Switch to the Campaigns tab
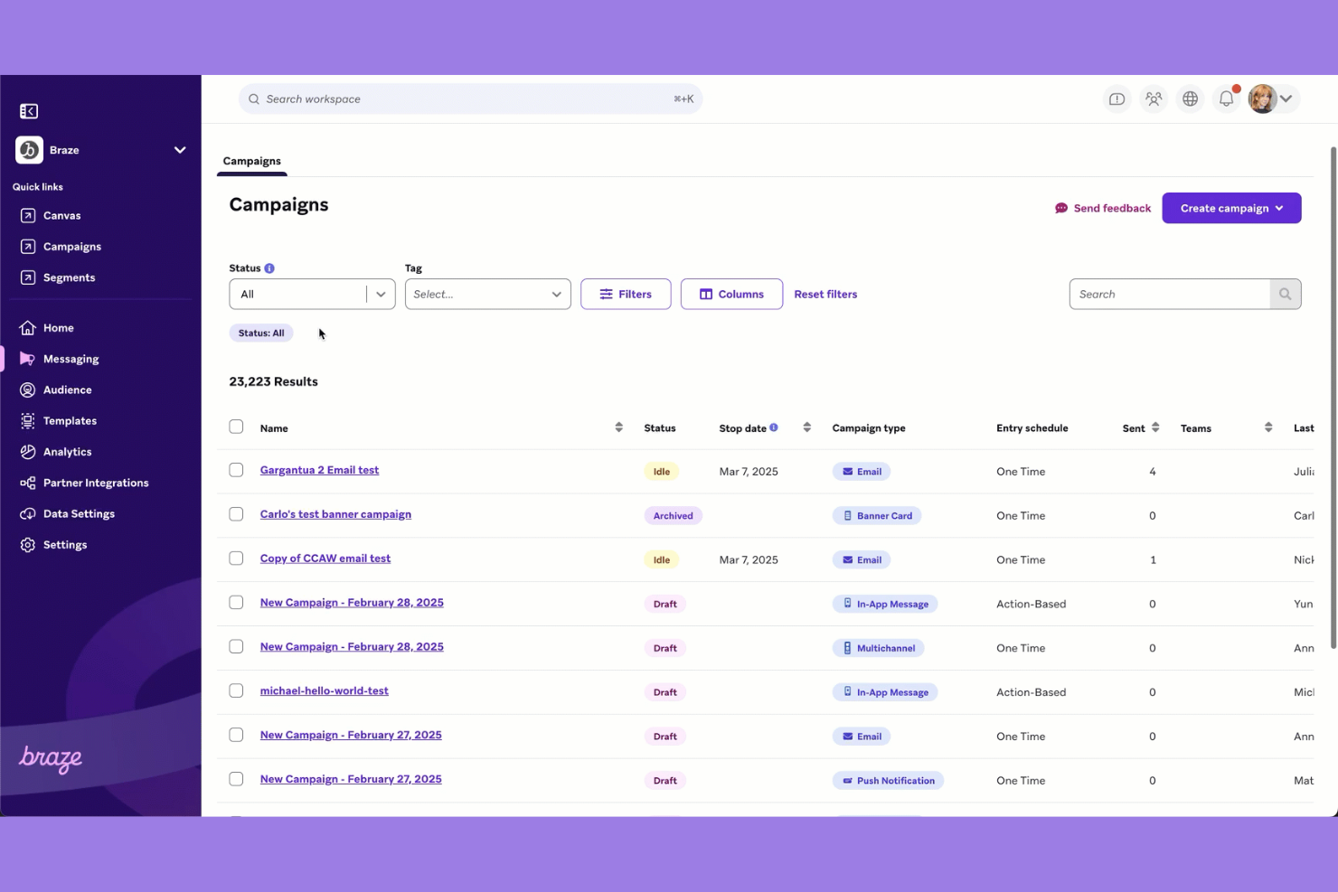The image size is (1338, 892). click(x=251, y=161)
